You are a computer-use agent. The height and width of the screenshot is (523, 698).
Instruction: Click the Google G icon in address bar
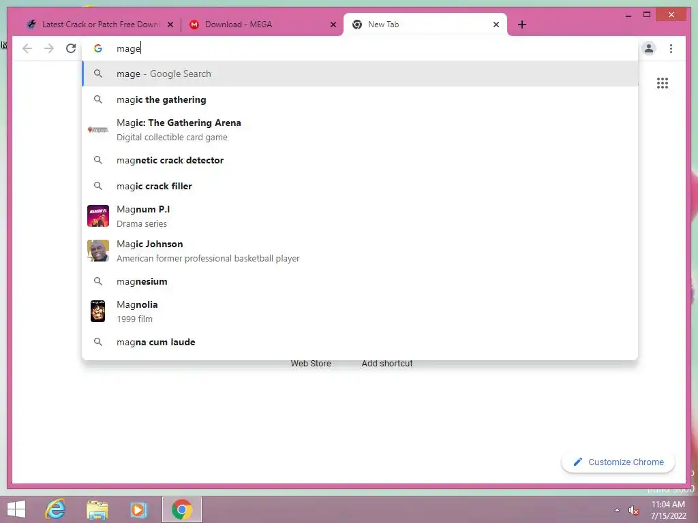point(98,48)
